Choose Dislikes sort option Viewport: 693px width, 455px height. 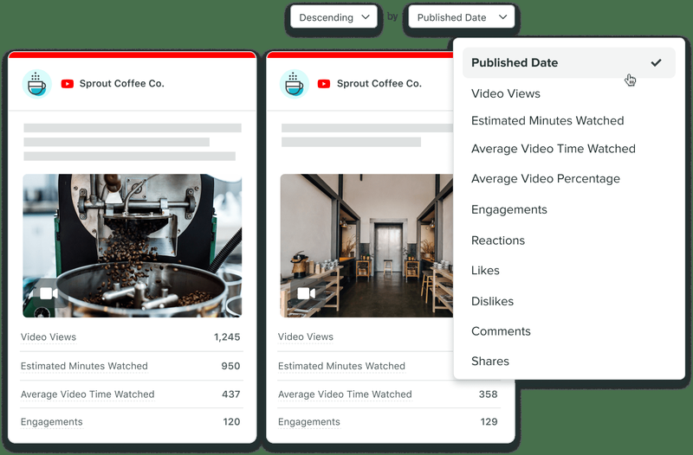click(x=492, y=301)
